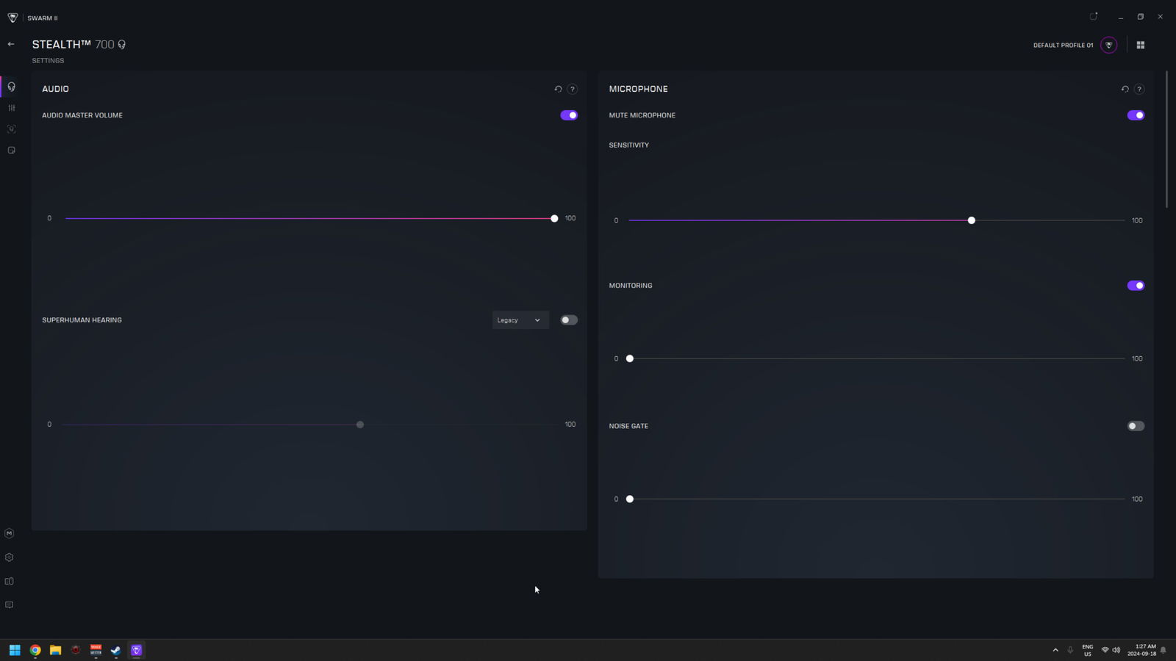Click the microphone Sensitivity slider handle
1176x661 pixels.
(x=972, y=220)
